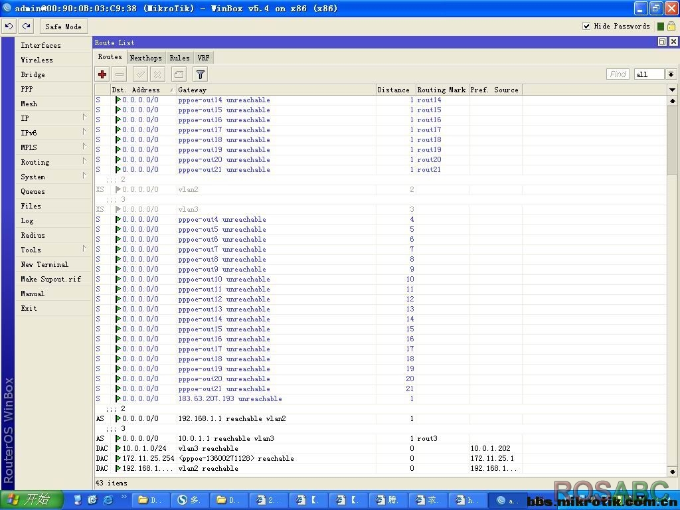
Task: Click the green status indicator square
Action: pyautogui.click(x=661, y=27)
